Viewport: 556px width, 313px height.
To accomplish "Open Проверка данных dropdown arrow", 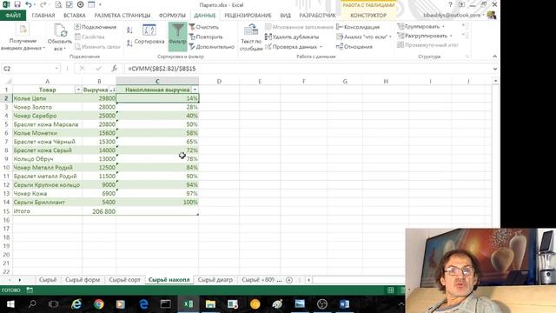I will (x=321, y=47).
